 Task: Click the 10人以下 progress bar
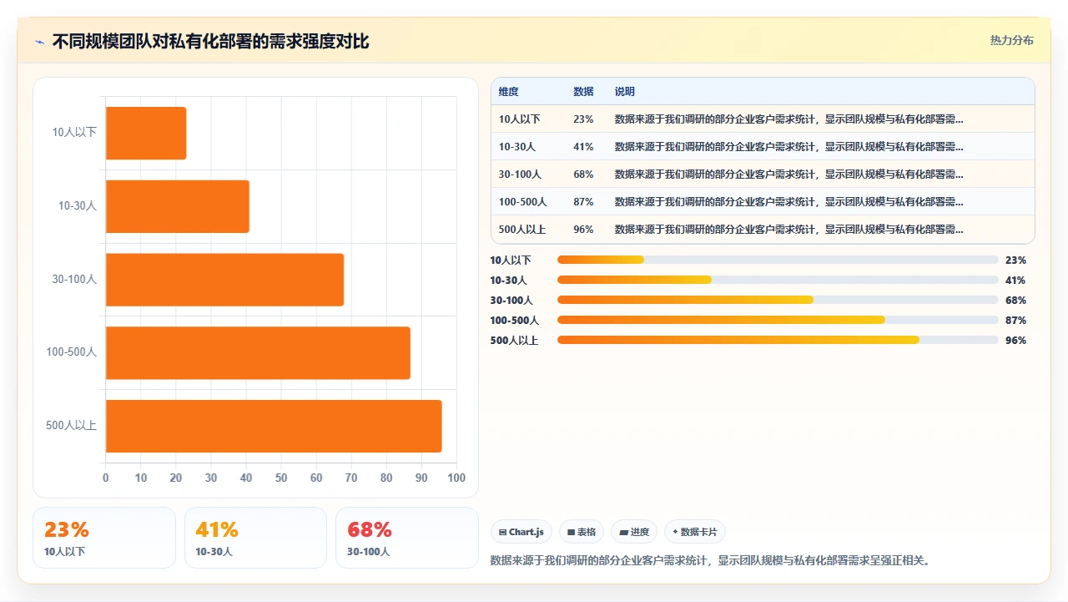coord(778,260)
